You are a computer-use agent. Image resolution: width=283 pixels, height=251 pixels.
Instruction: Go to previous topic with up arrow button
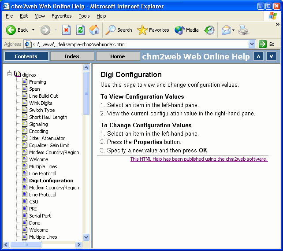click(x=258, y=56)
